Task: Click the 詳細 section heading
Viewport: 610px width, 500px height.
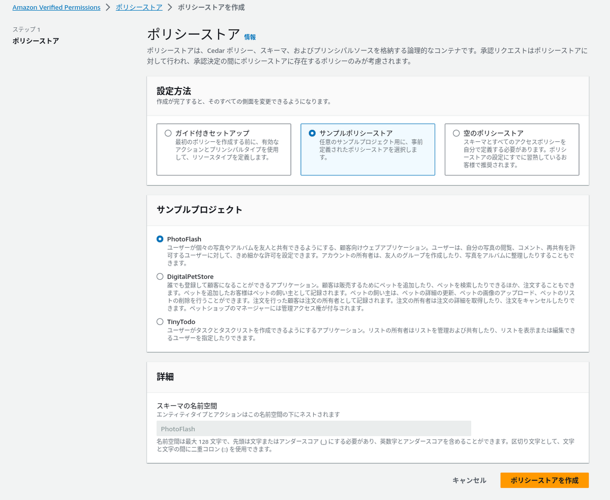Action: [165, 377]
